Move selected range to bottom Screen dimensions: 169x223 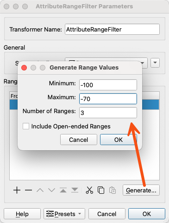[x=75, y=190]
